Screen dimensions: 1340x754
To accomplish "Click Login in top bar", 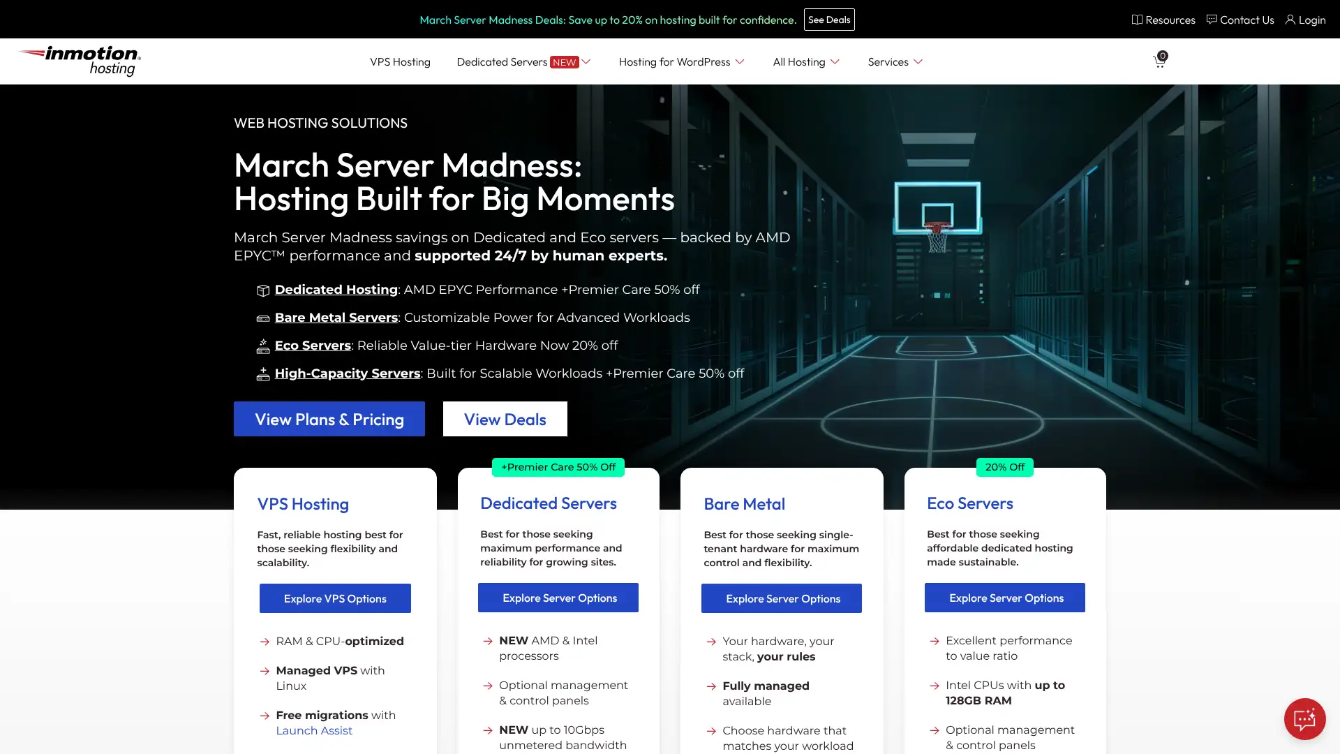I will [1306, 20].
